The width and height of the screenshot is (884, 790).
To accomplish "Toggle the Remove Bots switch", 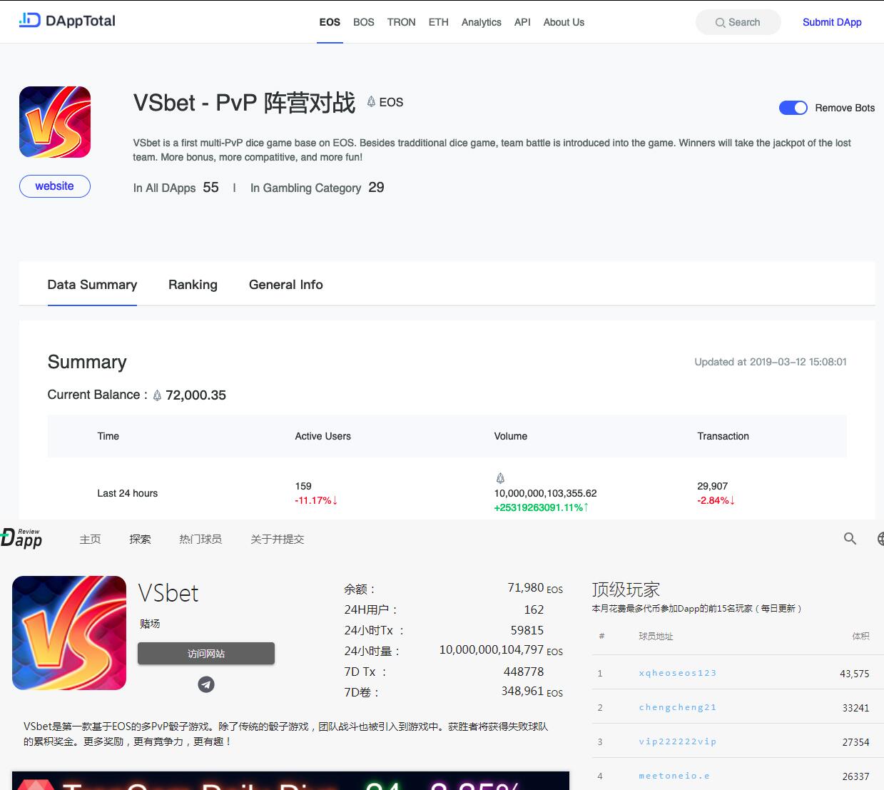I will (793, 108).
